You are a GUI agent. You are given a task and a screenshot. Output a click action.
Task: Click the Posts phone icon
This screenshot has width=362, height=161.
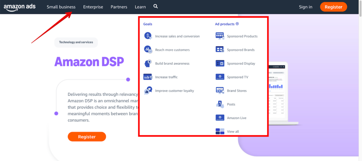(x=220, y=104)
